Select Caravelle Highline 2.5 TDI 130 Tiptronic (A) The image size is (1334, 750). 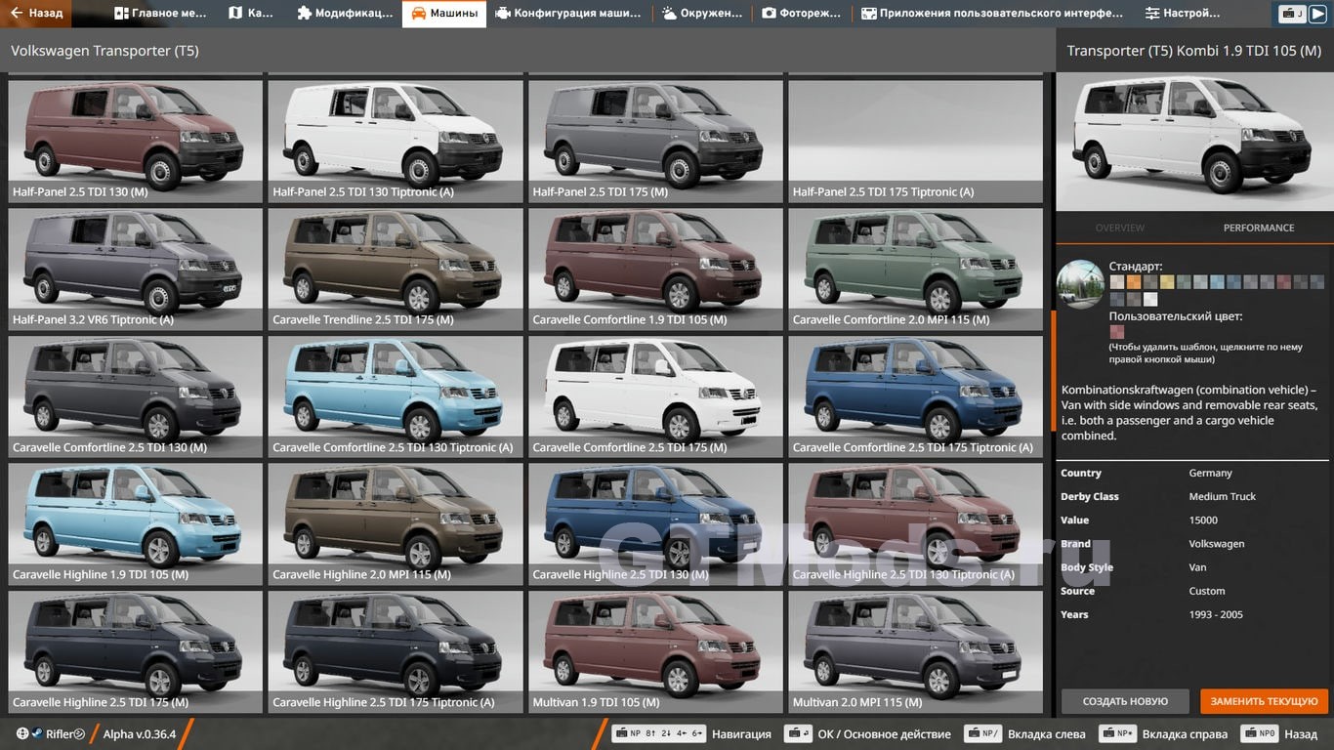click(916, 524)
